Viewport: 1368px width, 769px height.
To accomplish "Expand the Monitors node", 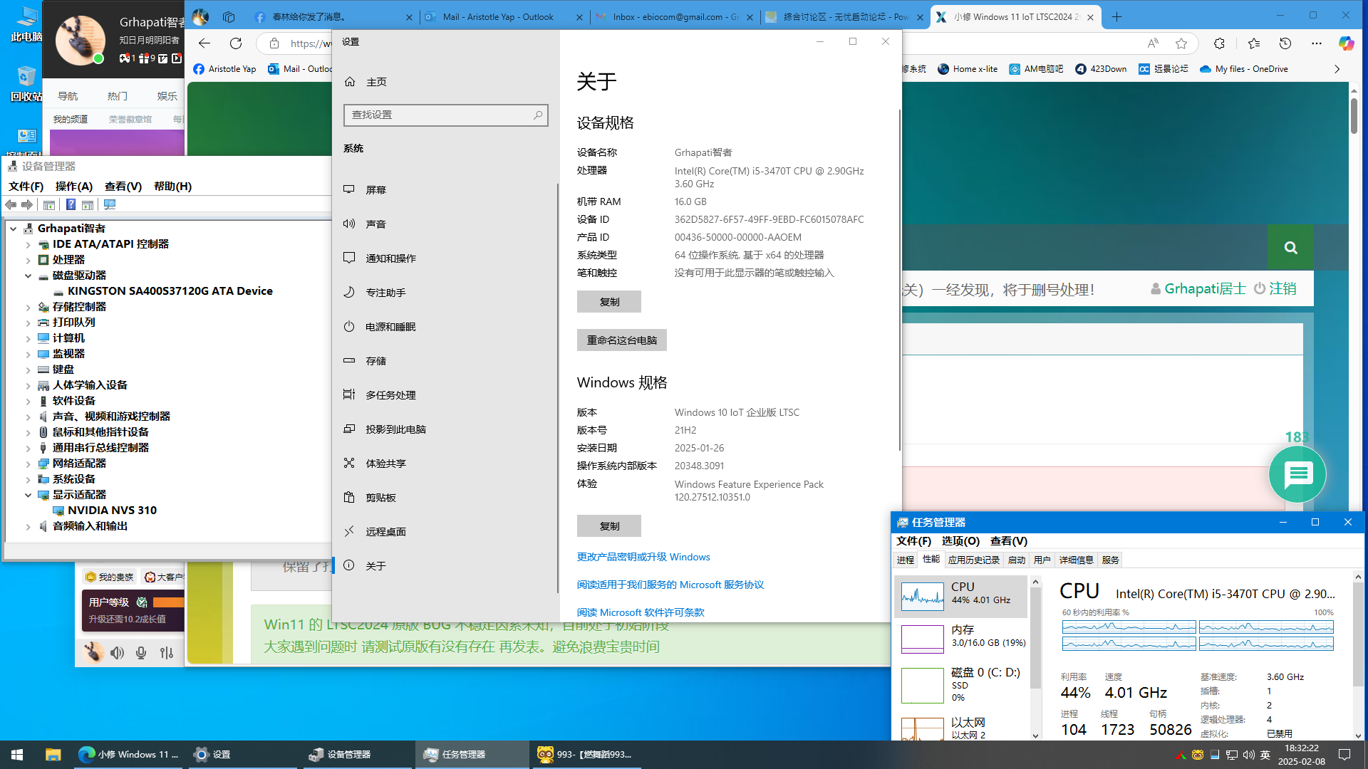I will point(28,354).
